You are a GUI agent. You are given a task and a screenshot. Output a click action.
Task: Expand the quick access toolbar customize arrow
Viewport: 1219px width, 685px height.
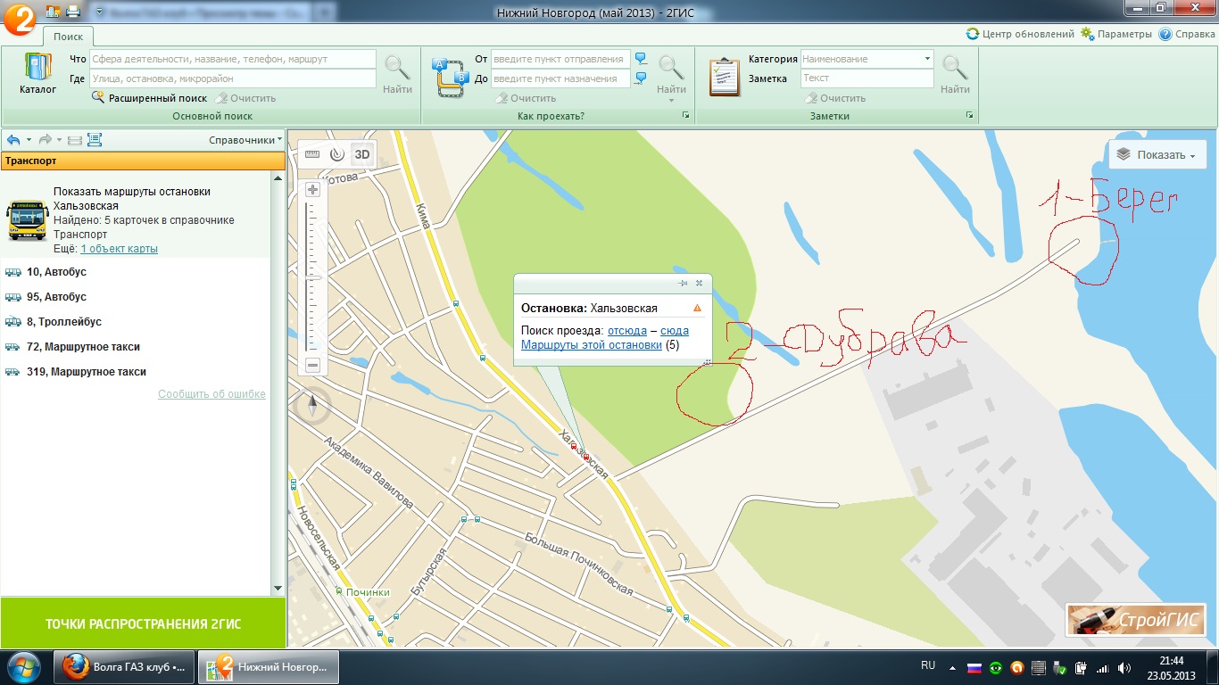tap(98, 12)
